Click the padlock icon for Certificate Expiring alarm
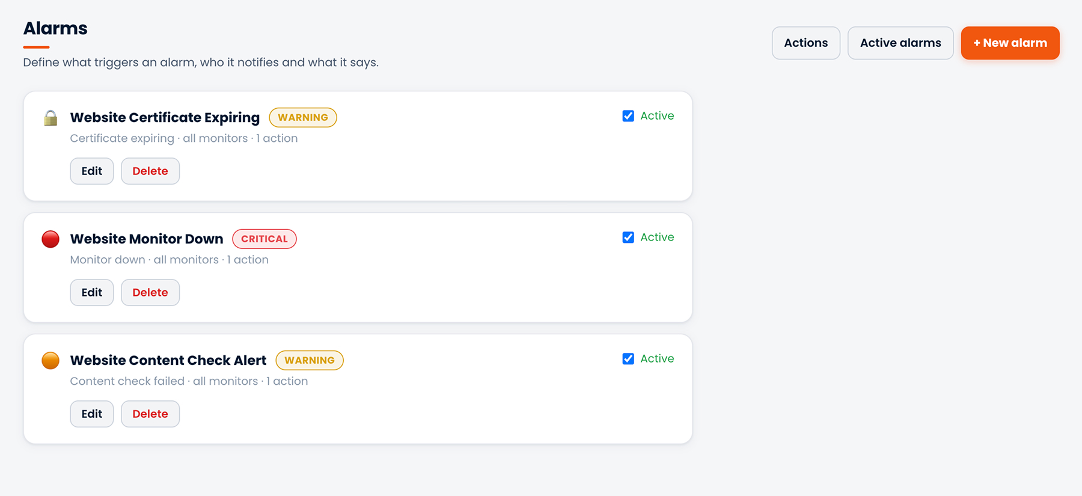The height and width of the screenshot is (496, 1082). [x=50, y=118]
